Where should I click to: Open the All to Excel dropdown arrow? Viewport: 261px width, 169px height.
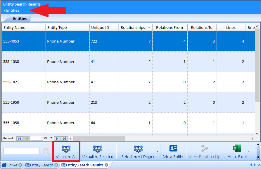click(x=249, y=151)
